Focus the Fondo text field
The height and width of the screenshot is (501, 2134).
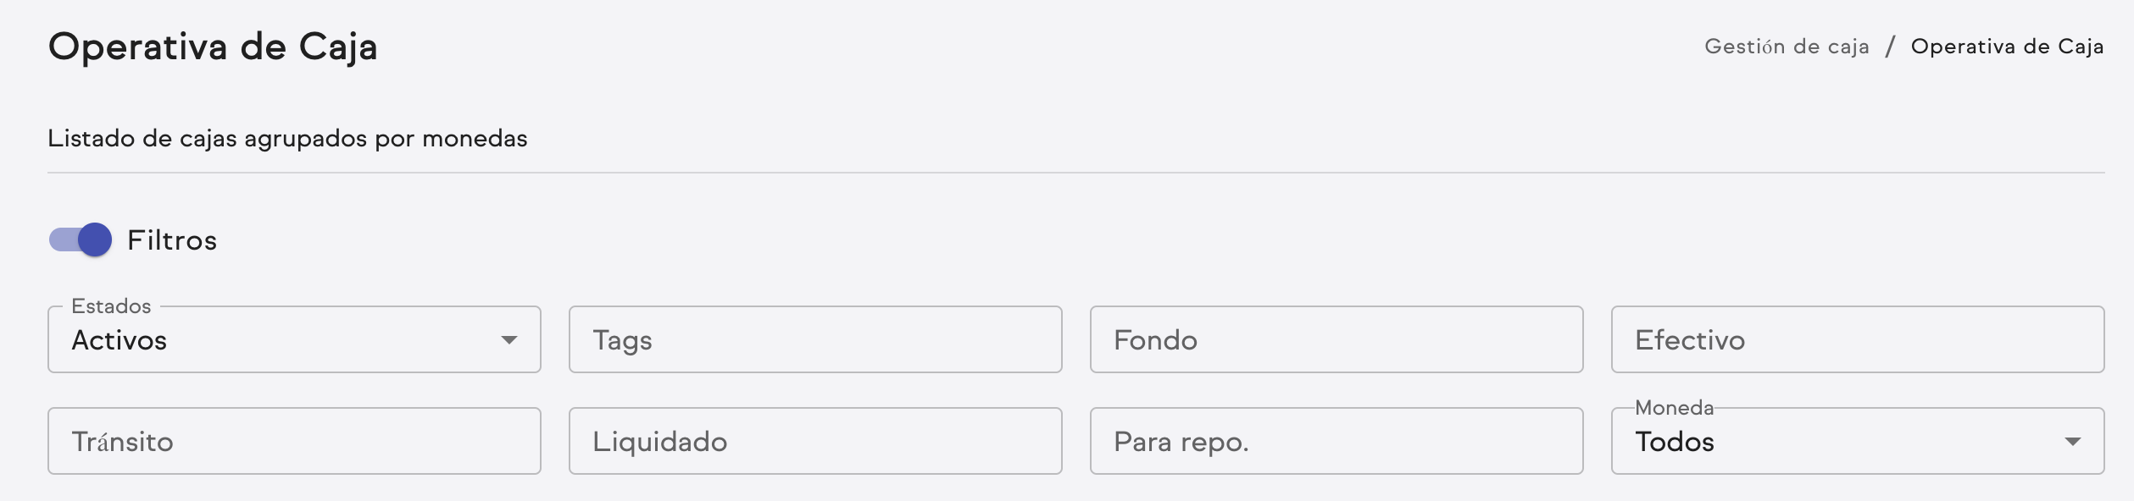pyautogui.click(x=1335, y=339)
